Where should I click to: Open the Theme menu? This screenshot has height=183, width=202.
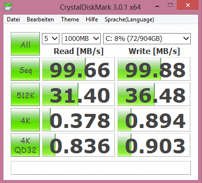[70, 19]
